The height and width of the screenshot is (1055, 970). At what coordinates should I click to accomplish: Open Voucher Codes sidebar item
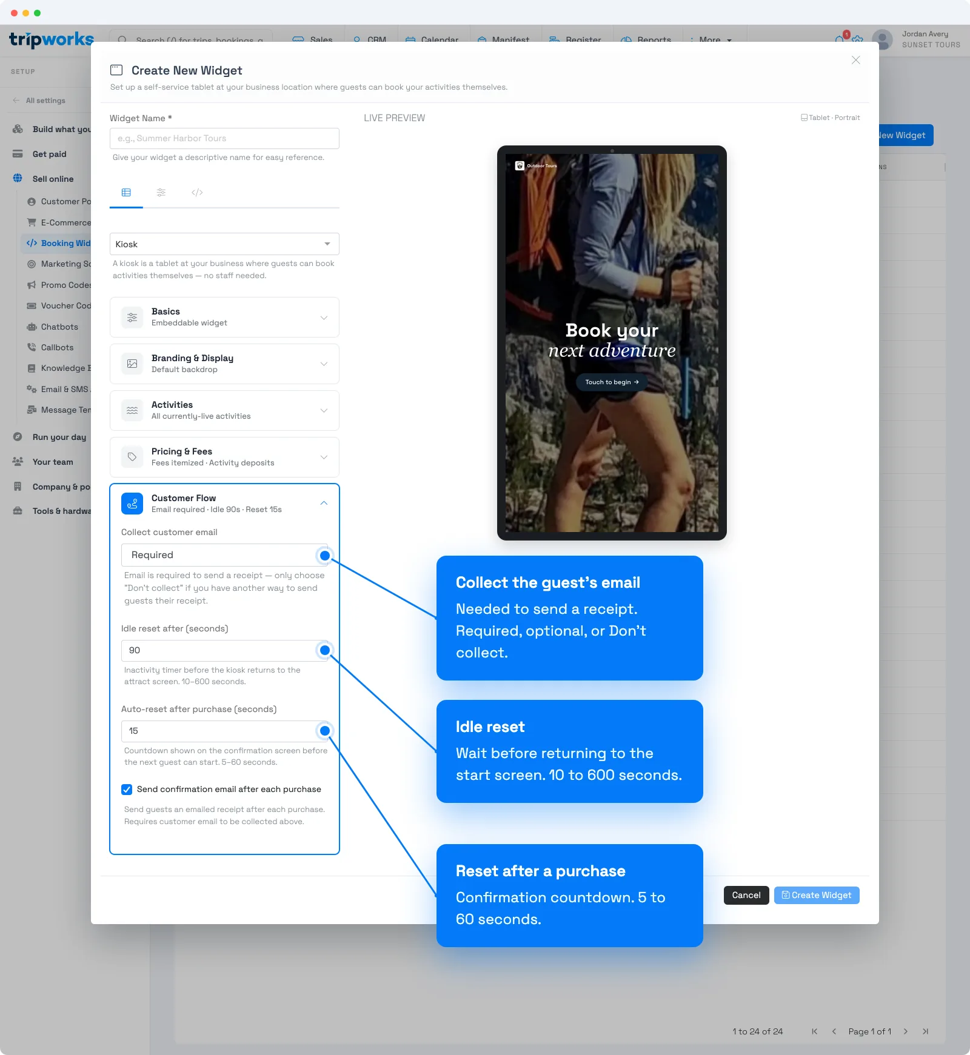point(59,305)
